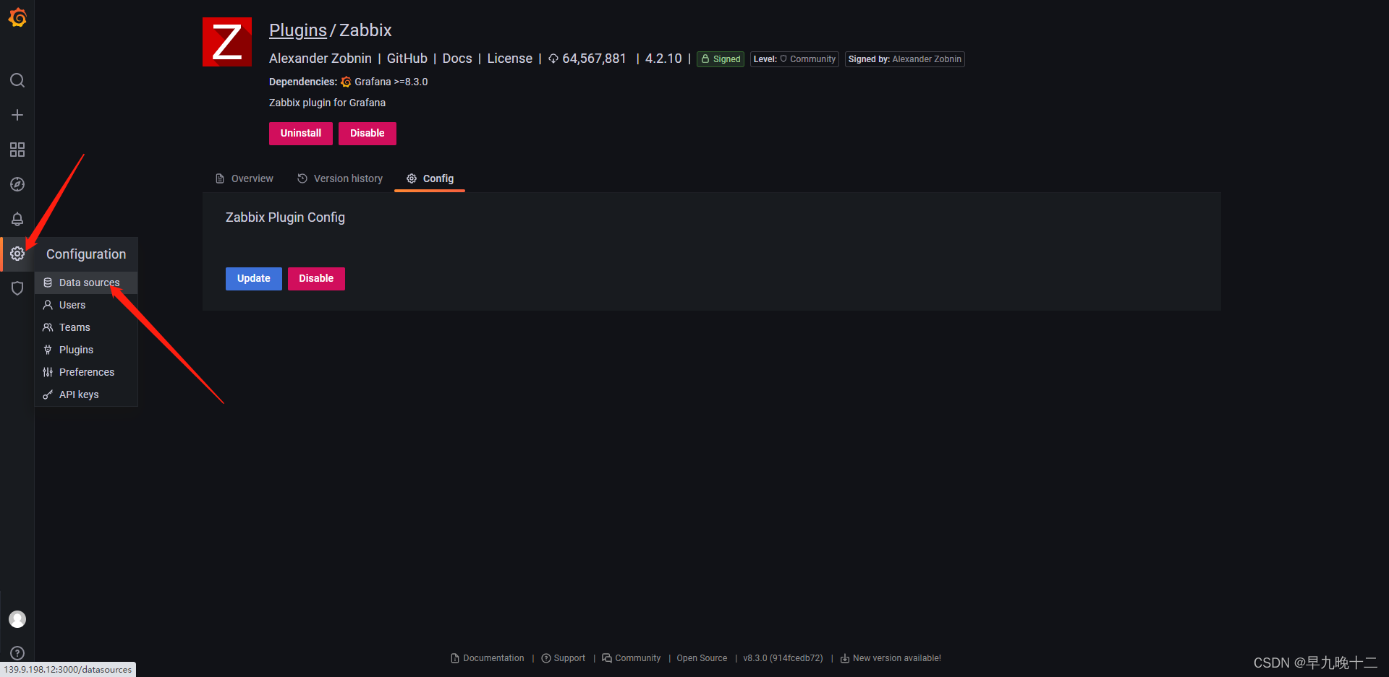Click the Uninstall button

[300, 133]
